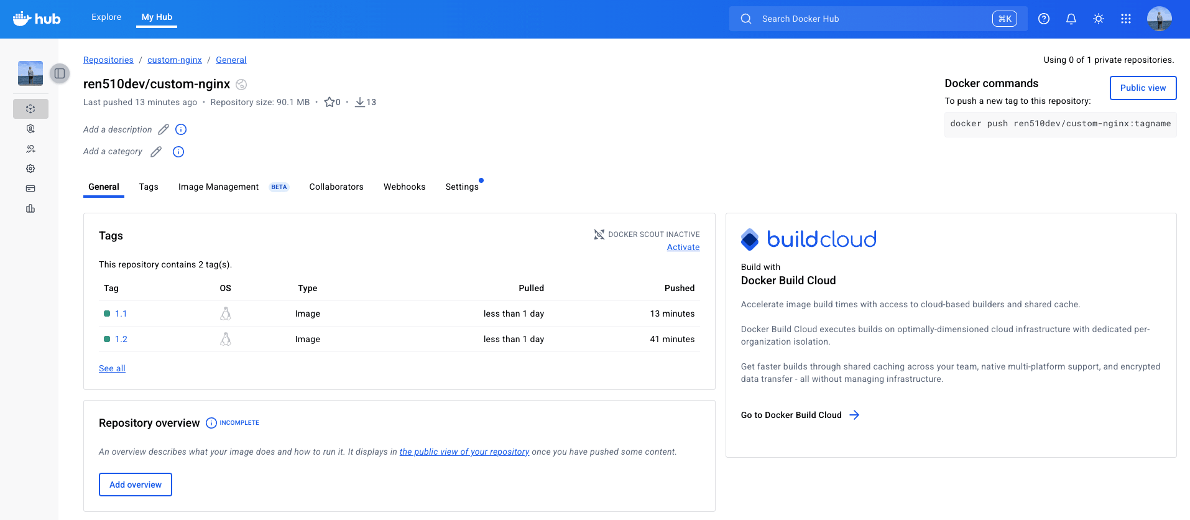Open tag 1.1 link
The image size is (1190, 520).
121,313
